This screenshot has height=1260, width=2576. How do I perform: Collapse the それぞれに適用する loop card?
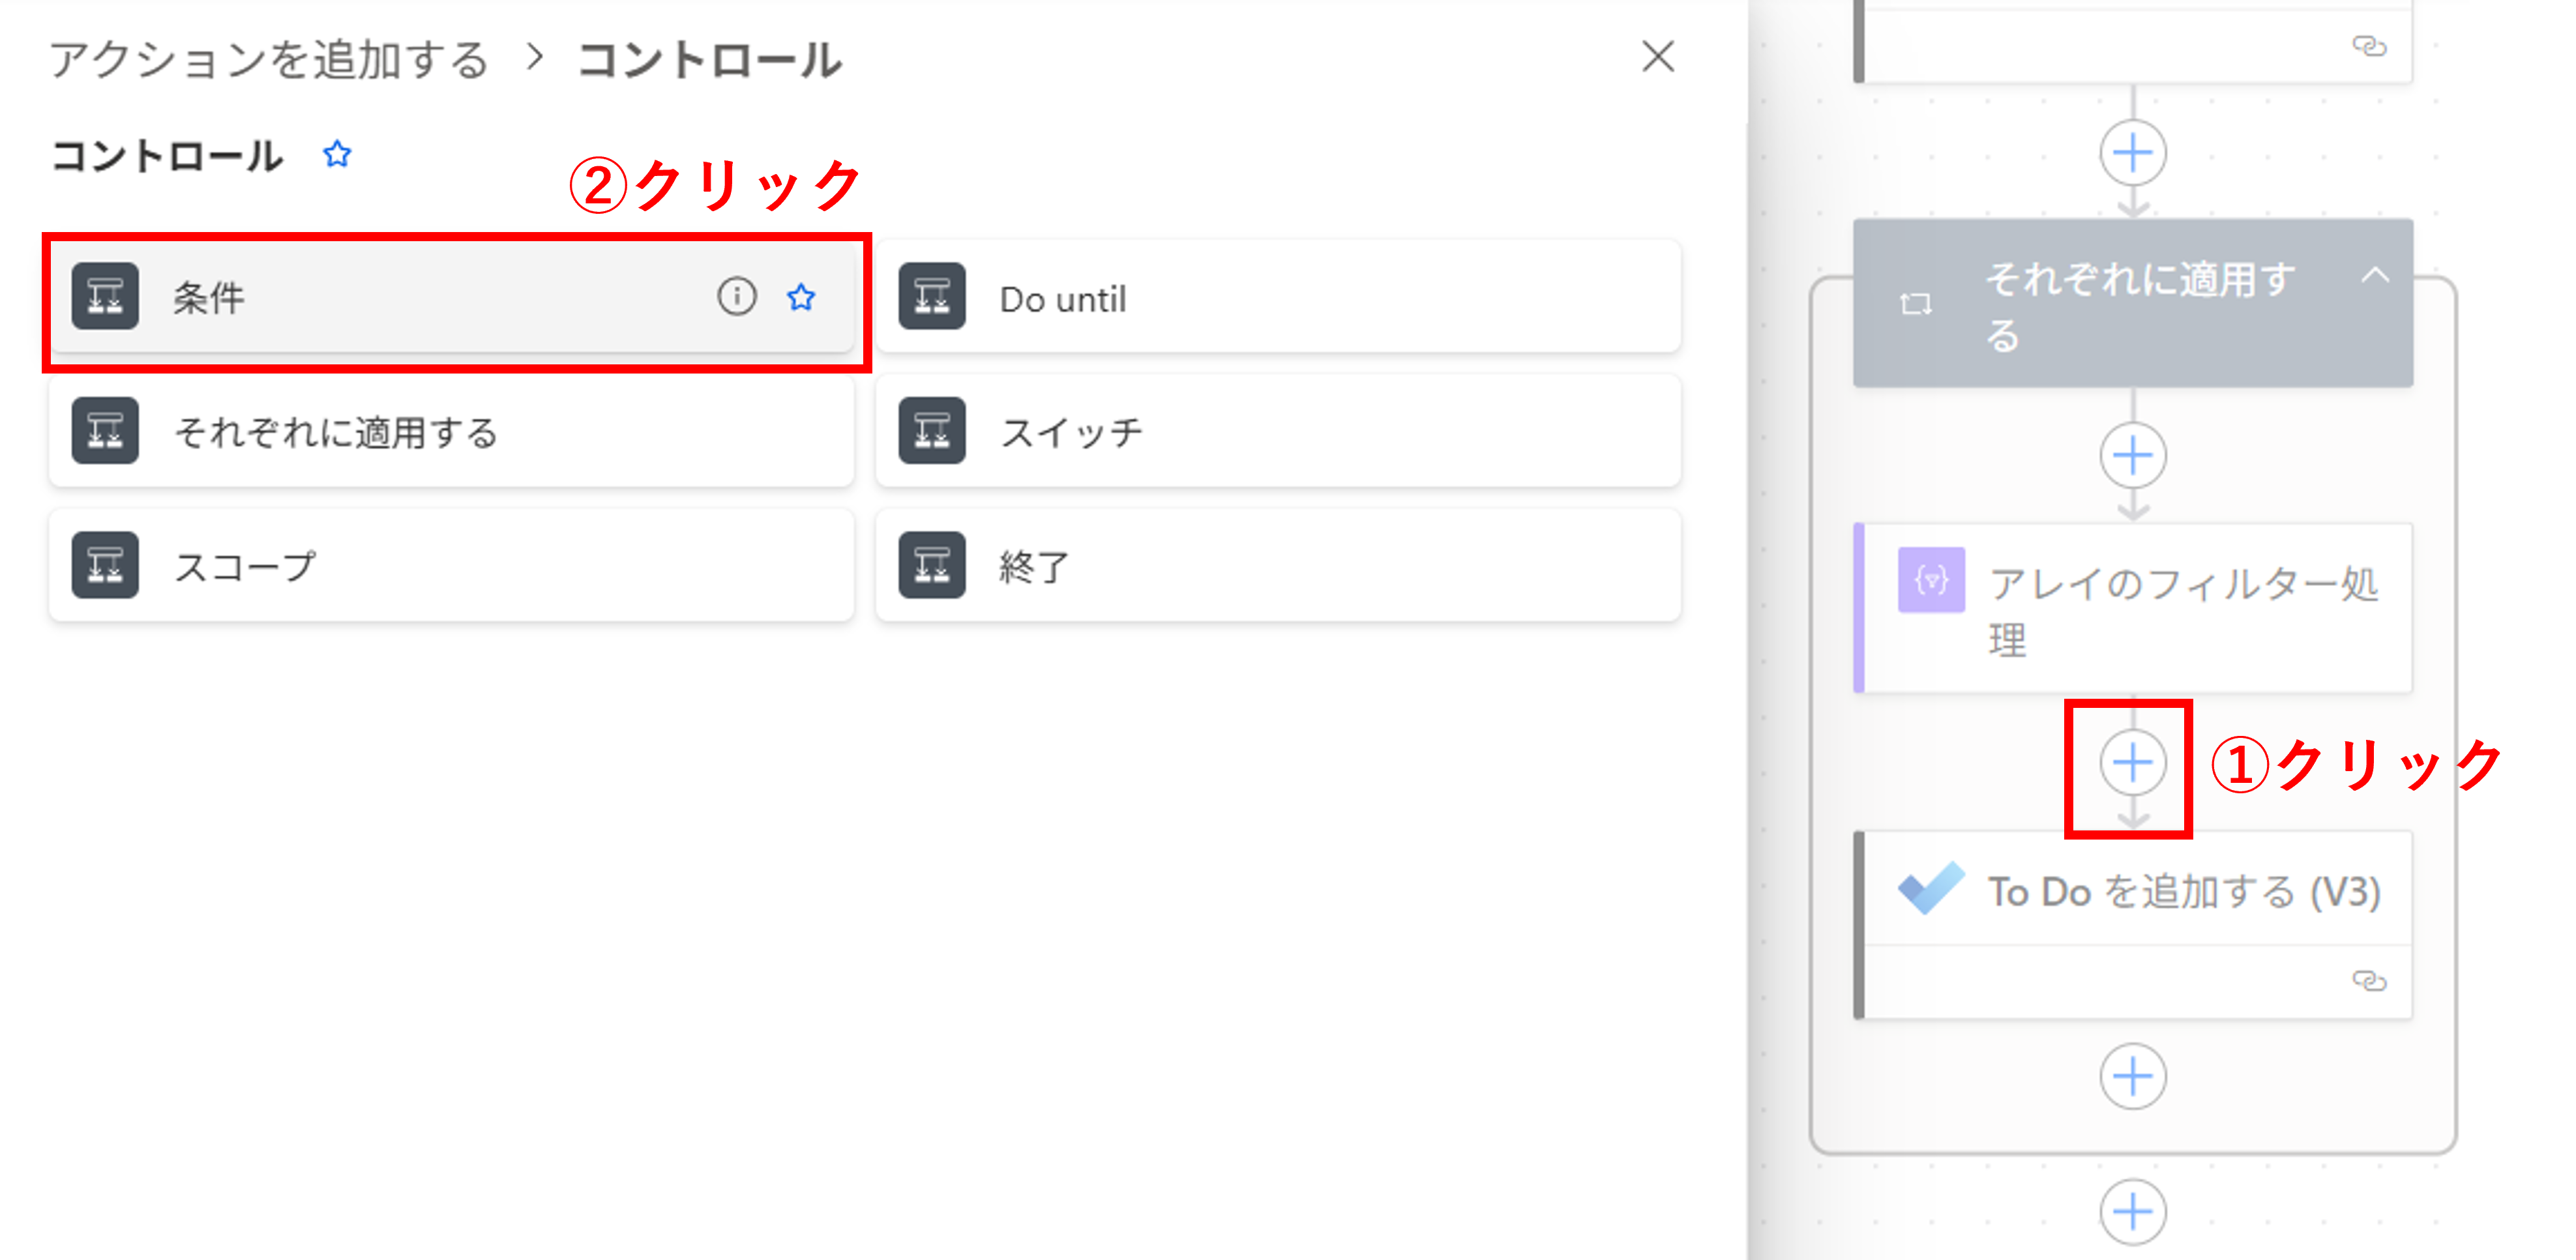click(2375, 276)
